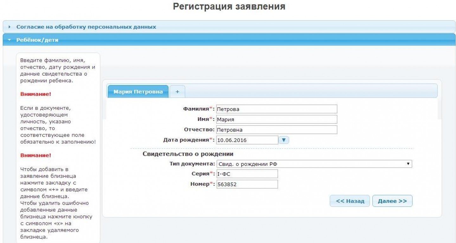Click the arrow icon beside Согласие на обработку

10,27
